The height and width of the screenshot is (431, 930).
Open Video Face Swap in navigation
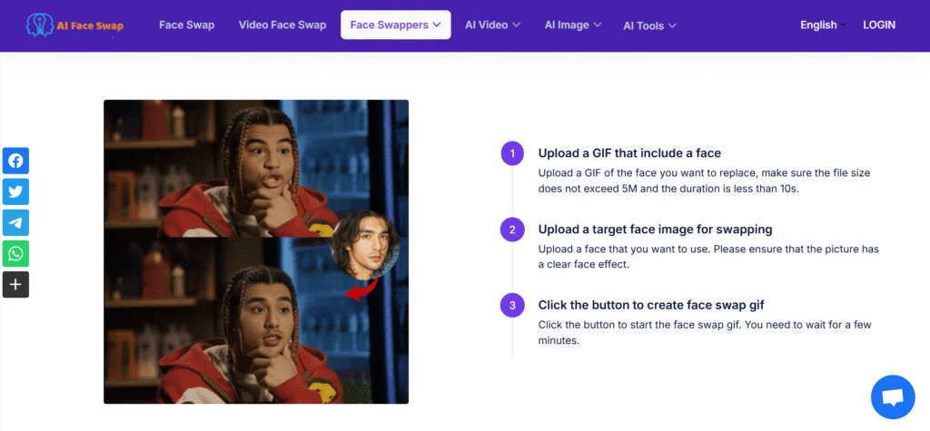coord(282,24)
